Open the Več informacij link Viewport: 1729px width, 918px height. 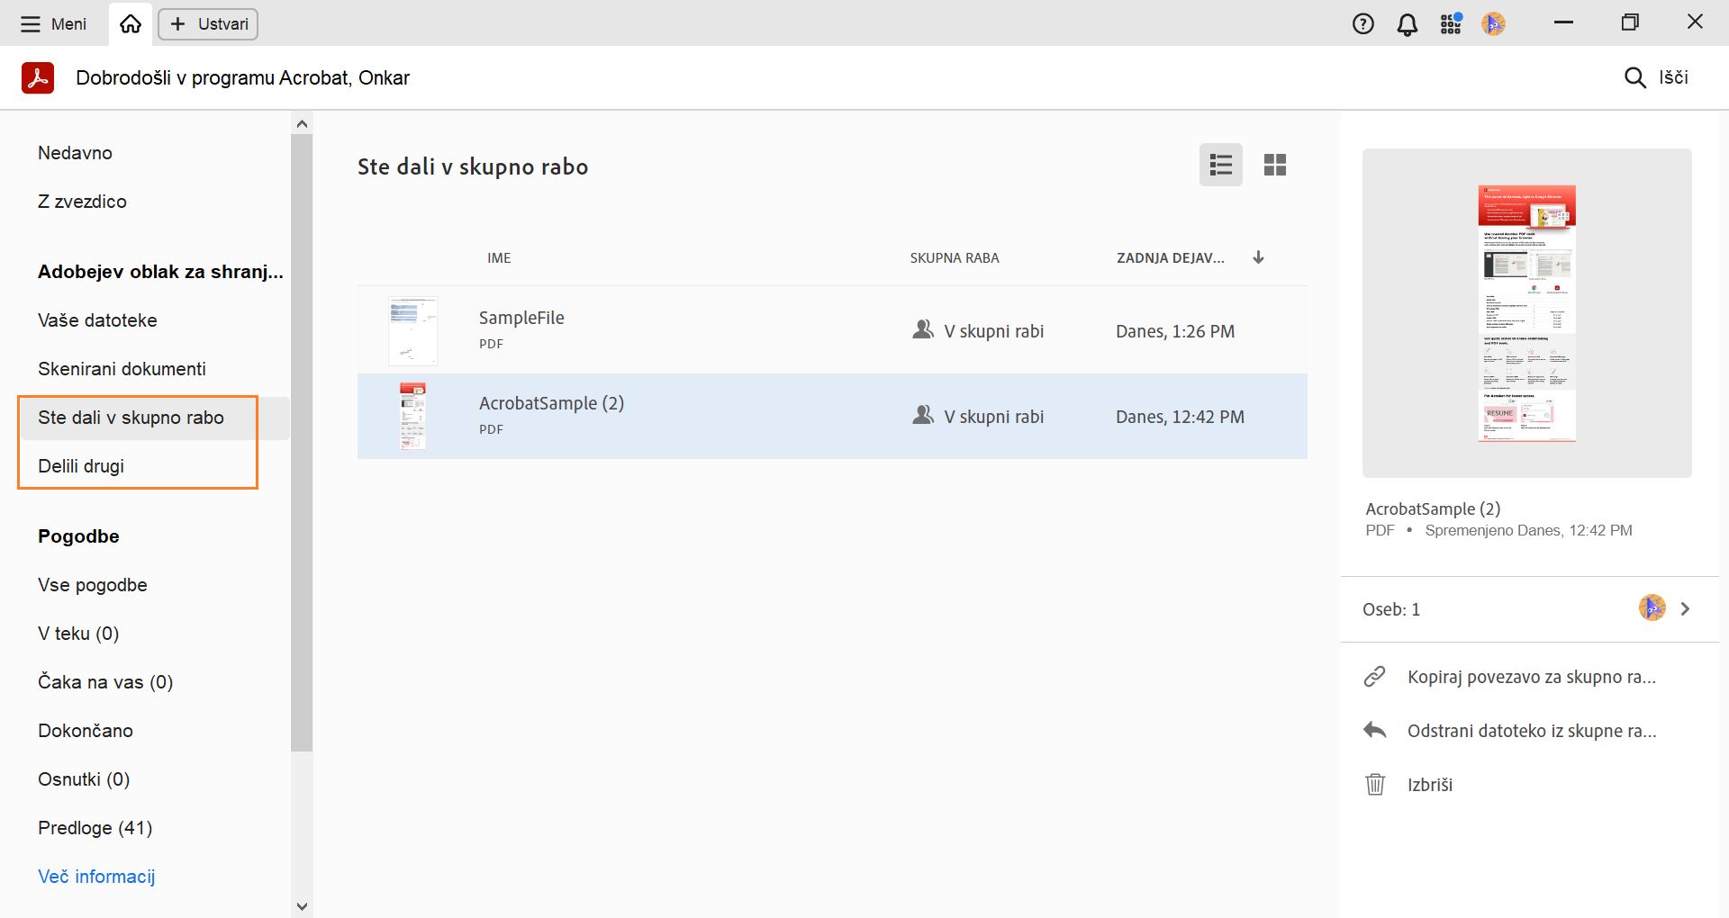click(x=96, y=877)
